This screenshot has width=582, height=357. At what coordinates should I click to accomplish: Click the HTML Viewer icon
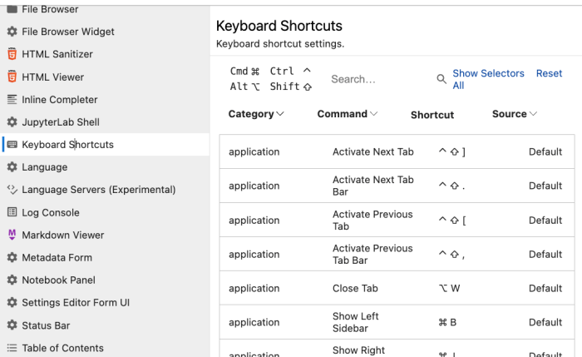[12, 77]
